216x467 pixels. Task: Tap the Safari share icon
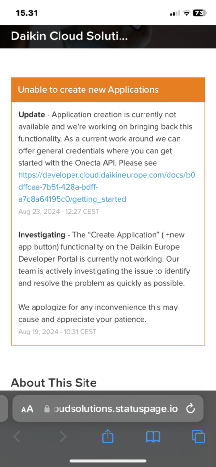click(108, 437)
